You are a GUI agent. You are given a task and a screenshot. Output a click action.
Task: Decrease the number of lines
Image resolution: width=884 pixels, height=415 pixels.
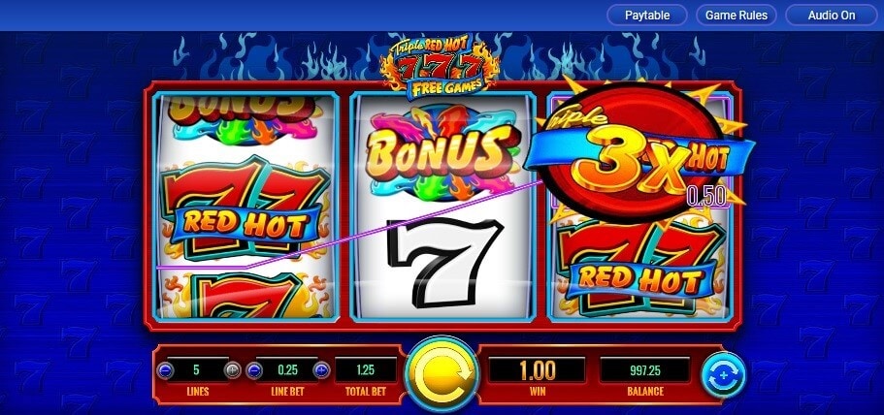(165, 371)
